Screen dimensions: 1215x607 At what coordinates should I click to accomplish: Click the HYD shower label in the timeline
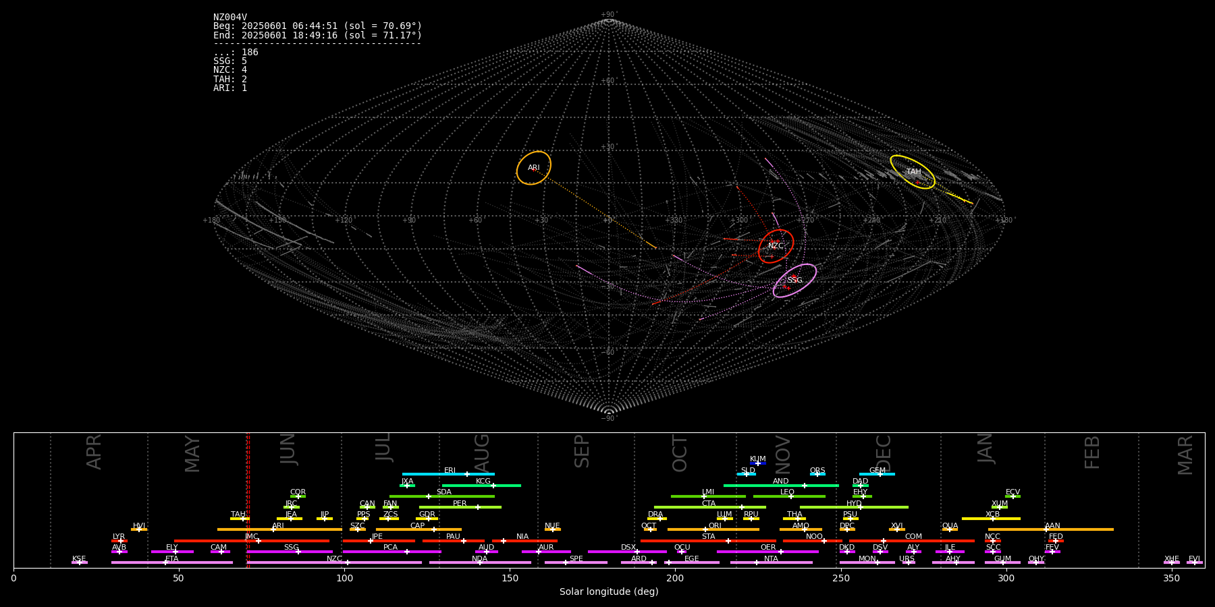(x=854, y=504)
